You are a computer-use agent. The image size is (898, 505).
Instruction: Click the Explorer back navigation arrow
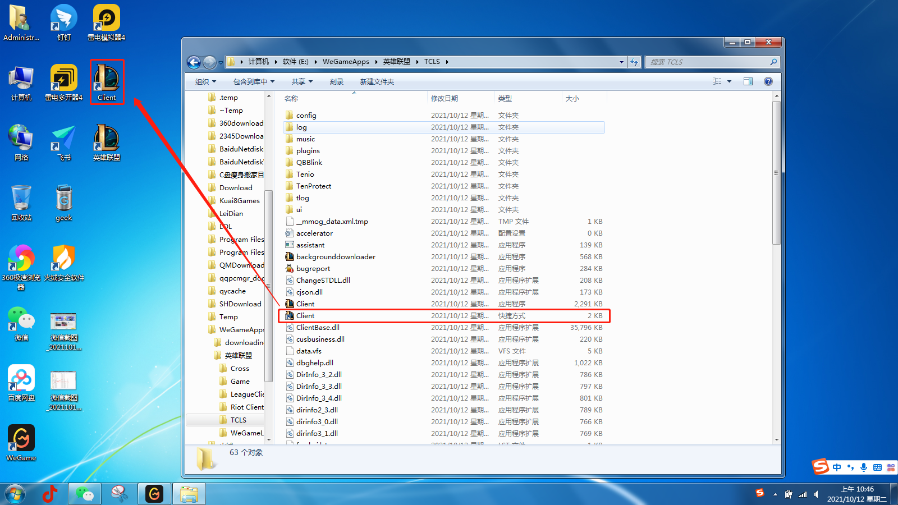[x=194, y=62]
